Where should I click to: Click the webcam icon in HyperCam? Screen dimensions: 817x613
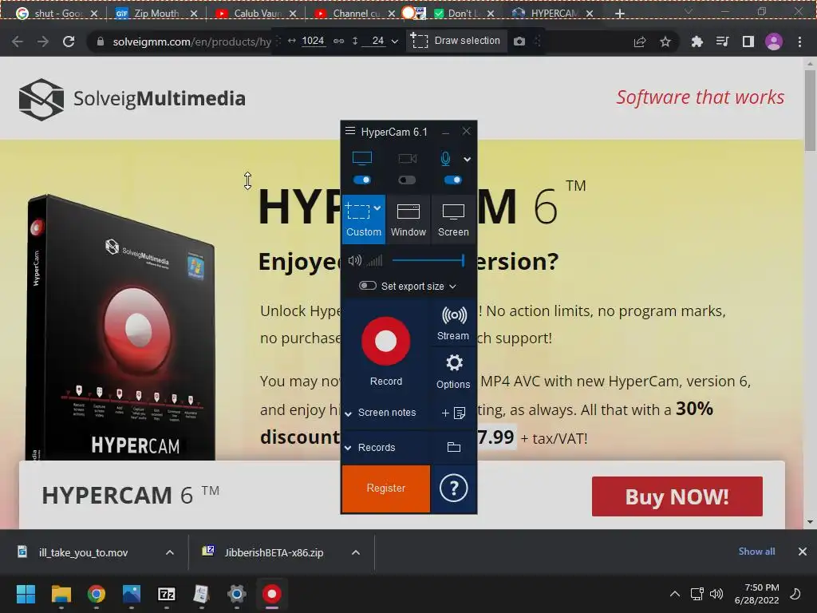pyautogui.click(x=407, y=159)
